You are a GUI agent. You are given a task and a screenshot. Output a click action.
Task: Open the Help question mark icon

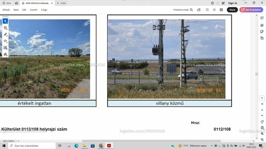coord(212,3)
